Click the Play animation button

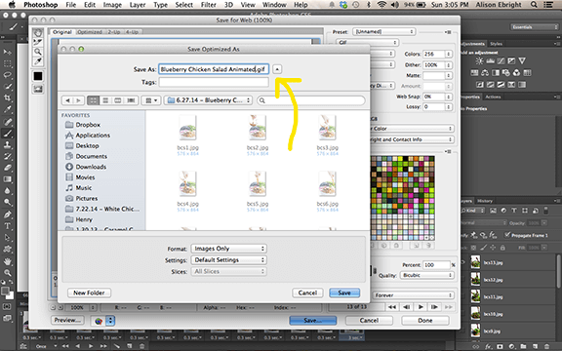click(421, 307)
